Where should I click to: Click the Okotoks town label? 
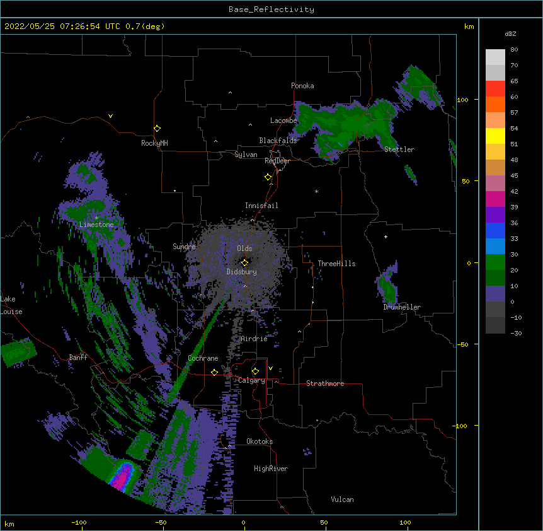pyautogui.click(x=260, y=441)
